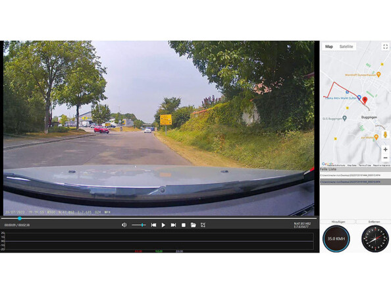Click the compass gauge

point(375,239)
